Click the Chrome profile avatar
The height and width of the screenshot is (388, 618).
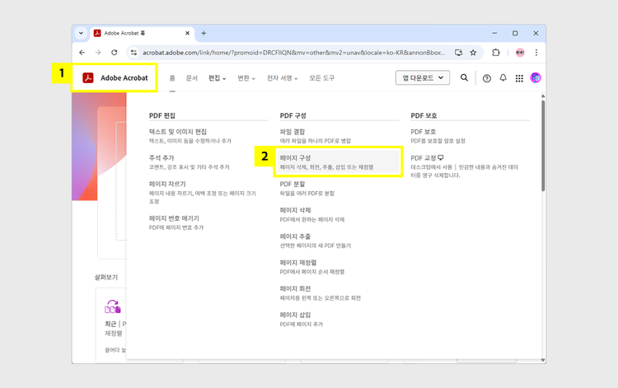point(520,53)
